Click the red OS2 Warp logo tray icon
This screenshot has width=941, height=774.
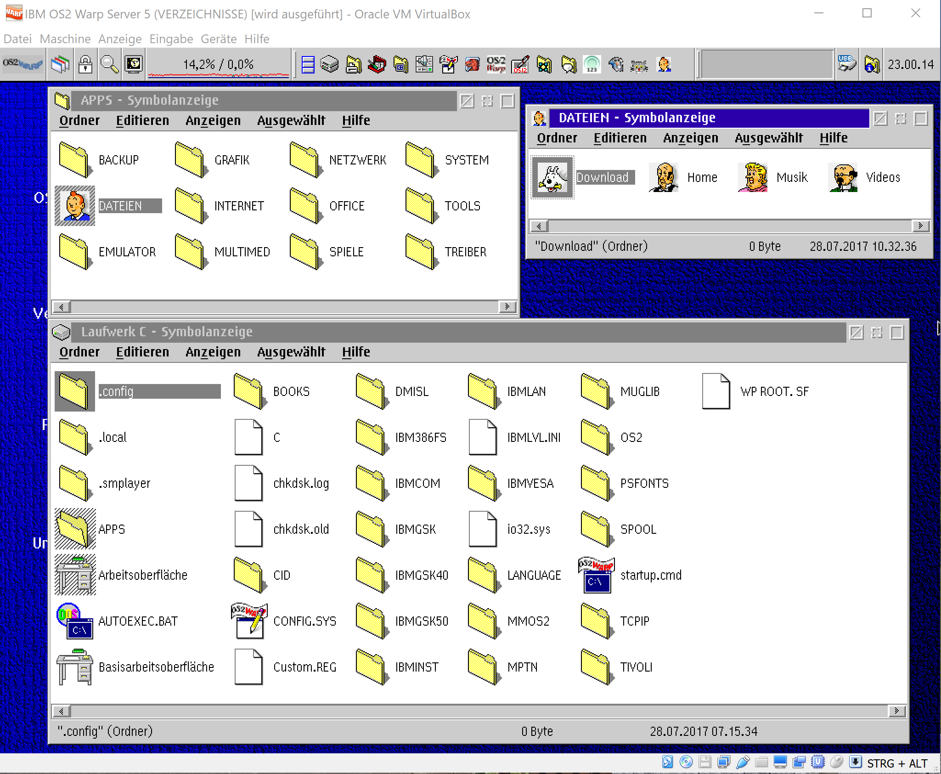(496, 64)
